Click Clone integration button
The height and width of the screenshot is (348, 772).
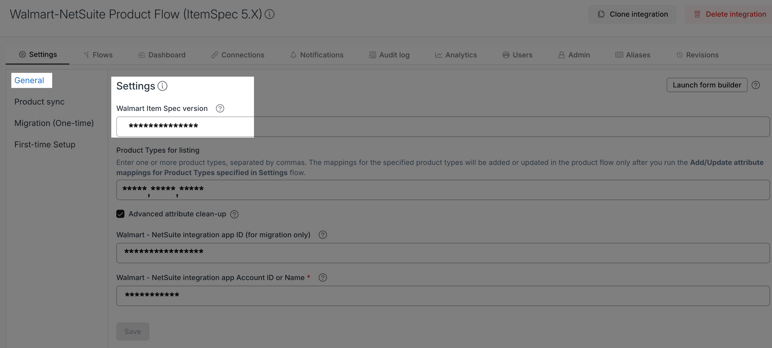pyautogui.click(x=632, y=14)
